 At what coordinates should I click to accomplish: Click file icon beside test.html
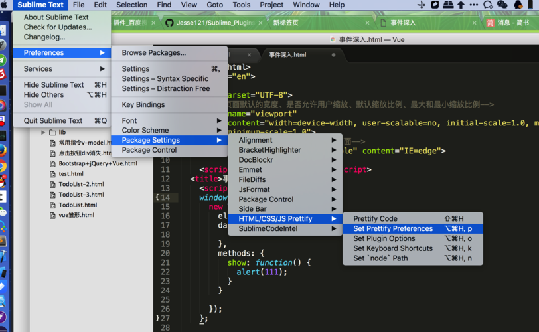pos(52,174)
